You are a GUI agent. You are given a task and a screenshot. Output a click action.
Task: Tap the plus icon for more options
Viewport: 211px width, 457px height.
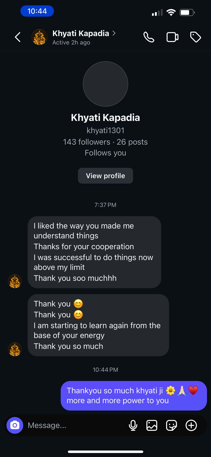tap(191, 425)
